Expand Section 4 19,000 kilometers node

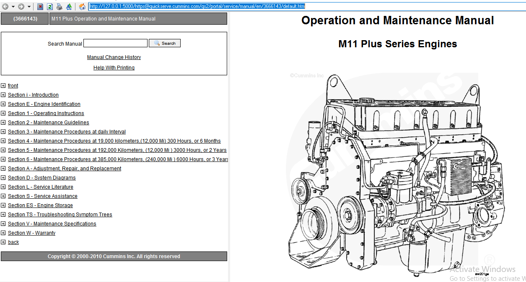[x=3, y=141]
